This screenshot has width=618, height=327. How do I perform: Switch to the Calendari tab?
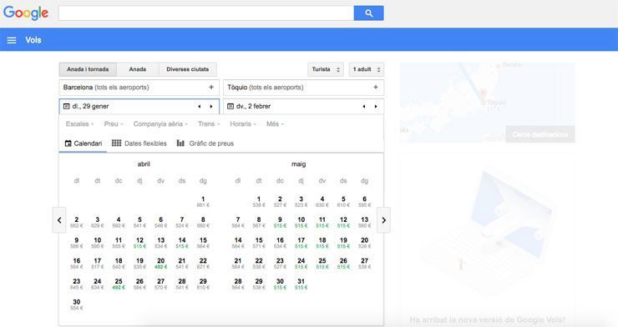(x=84, y=143)
